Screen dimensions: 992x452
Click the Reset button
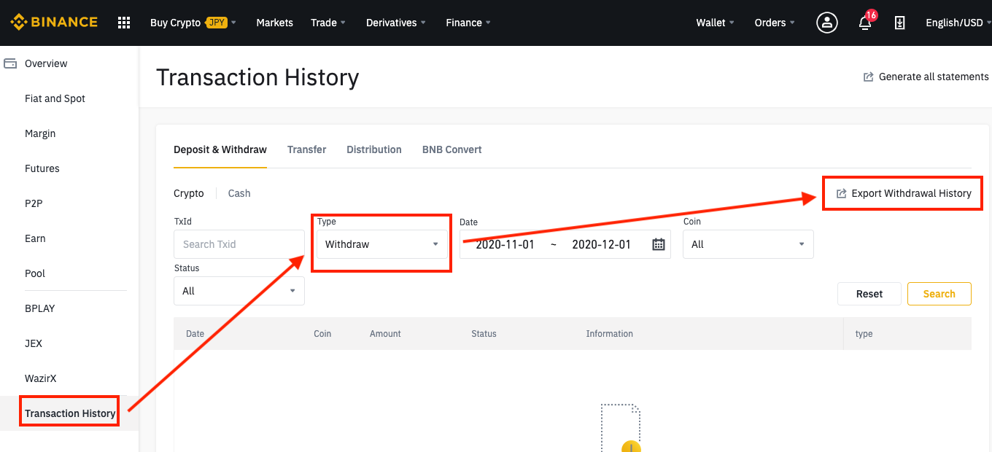(x=869, y=294)
